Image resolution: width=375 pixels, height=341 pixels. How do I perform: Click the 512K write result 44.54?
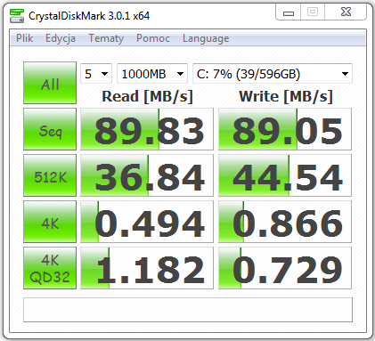[x=285, y=175]
